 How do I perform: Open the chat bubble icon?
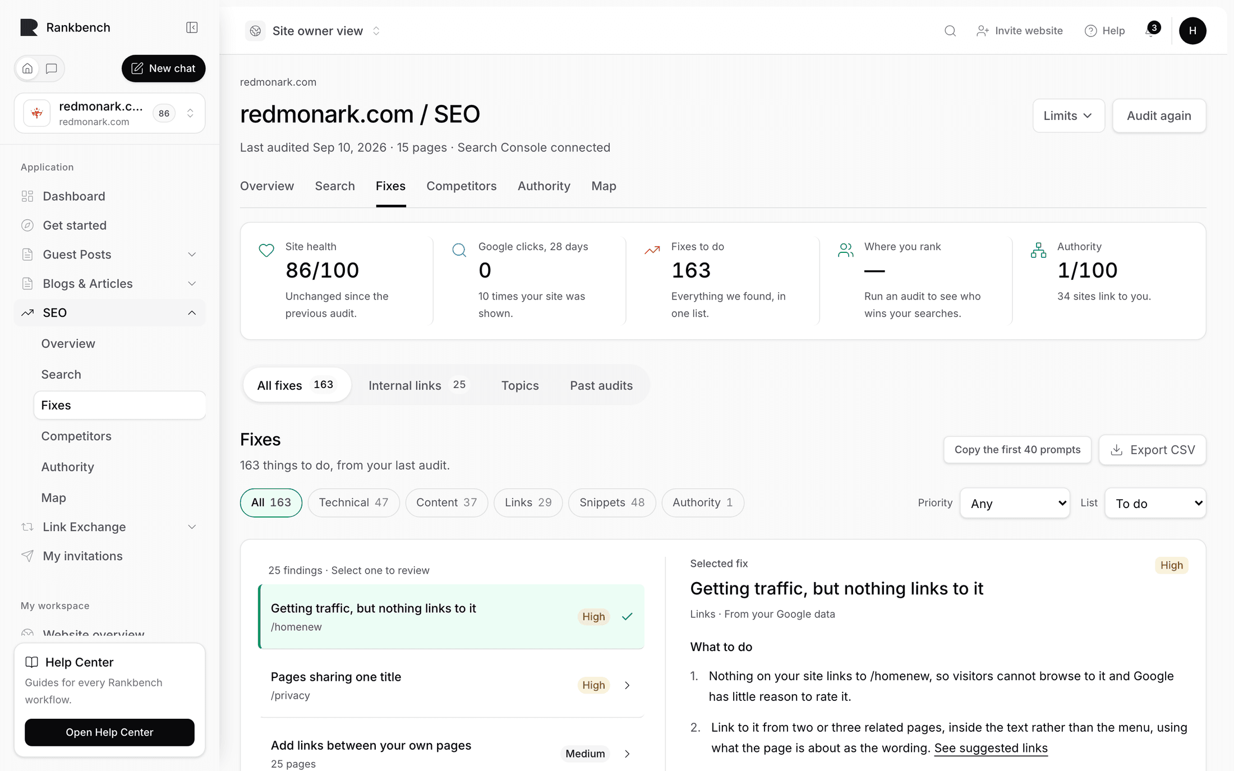pos(52,68)
